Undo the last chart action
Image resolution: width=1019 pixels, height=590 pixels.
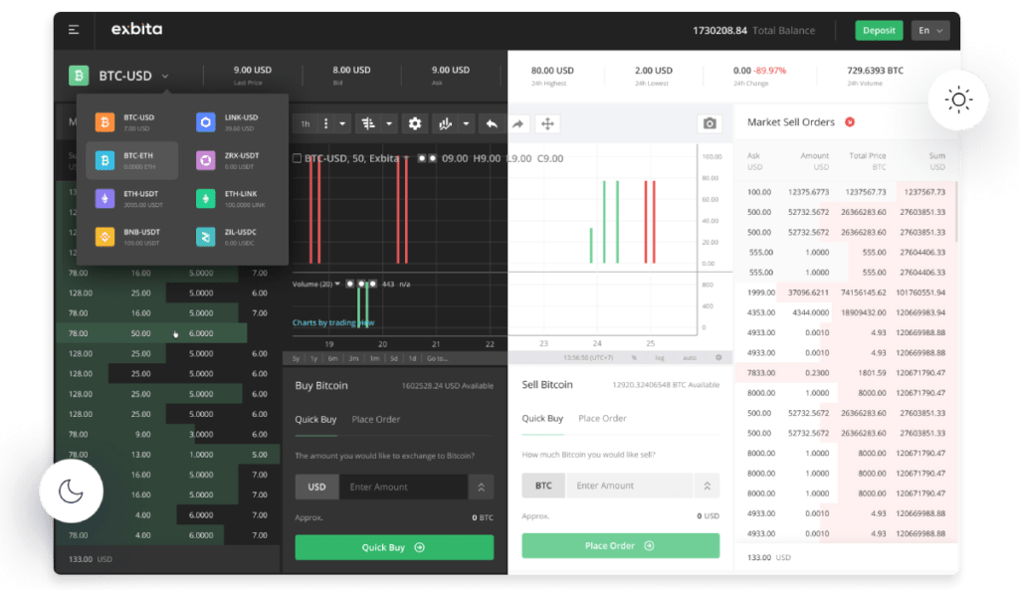pyautogui.click(x=491, y=123)
